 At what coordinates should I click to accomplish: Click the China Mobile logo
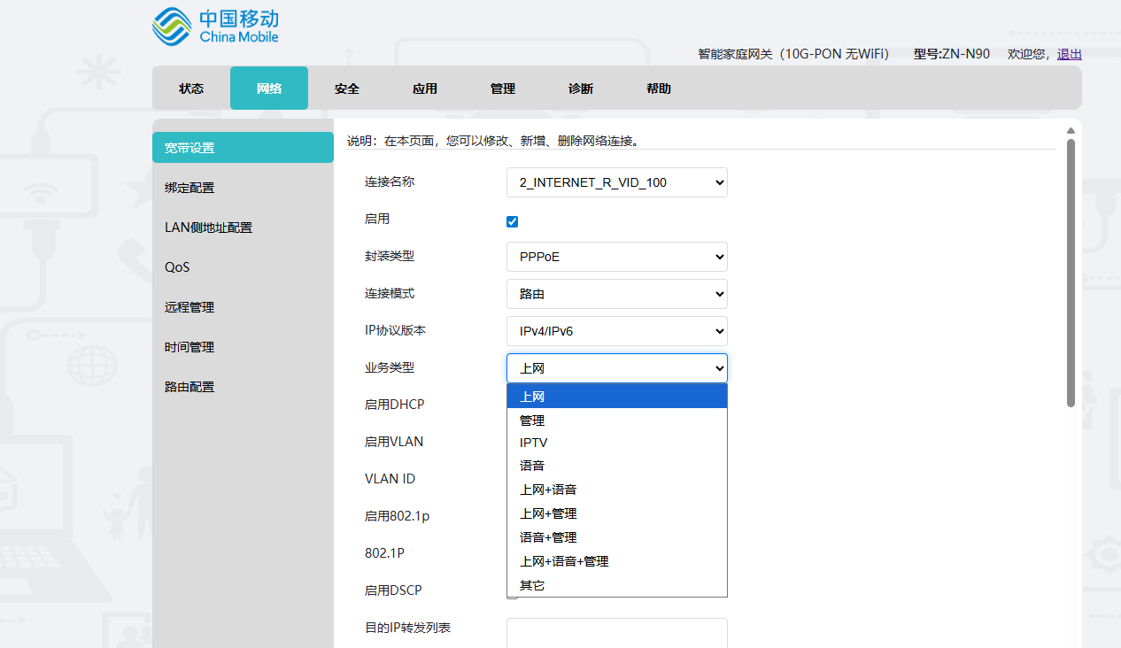215,27
